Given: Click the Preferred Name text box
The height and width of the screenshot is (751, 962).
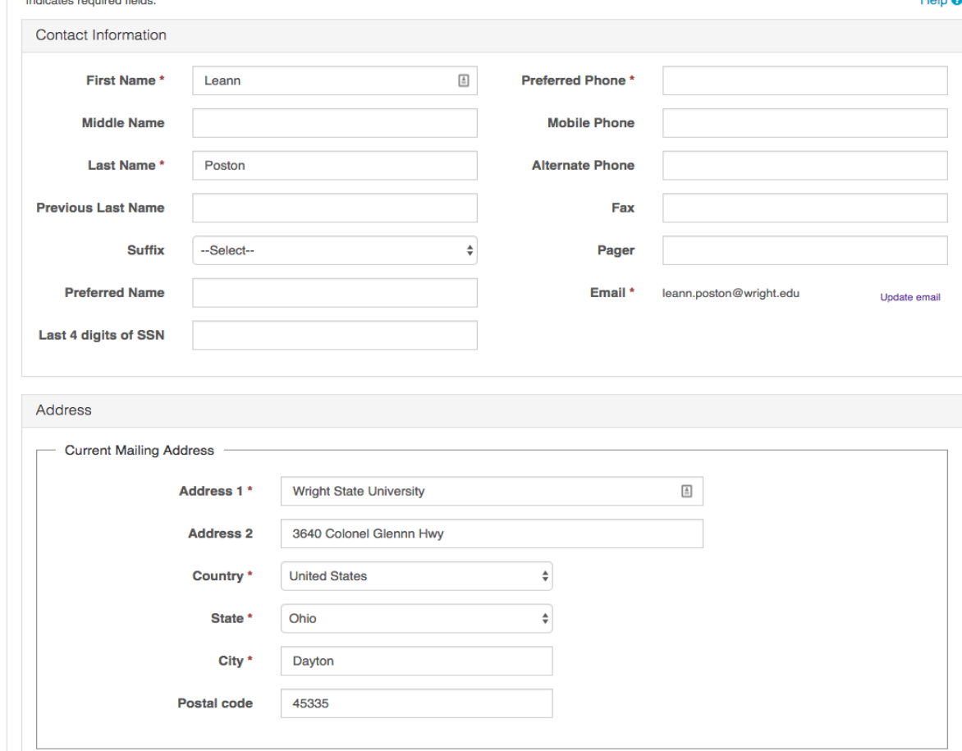Looking at the screenshot, I should click(x=335, y=293).
